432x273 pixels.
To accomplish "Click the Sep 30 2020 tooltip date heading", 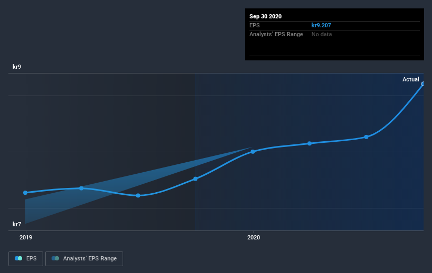I will click(265, 16).
